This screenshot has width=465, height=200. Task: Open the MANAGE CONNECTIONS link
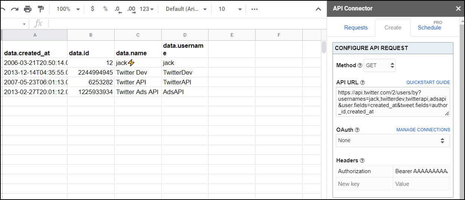(x=423, y=130)
